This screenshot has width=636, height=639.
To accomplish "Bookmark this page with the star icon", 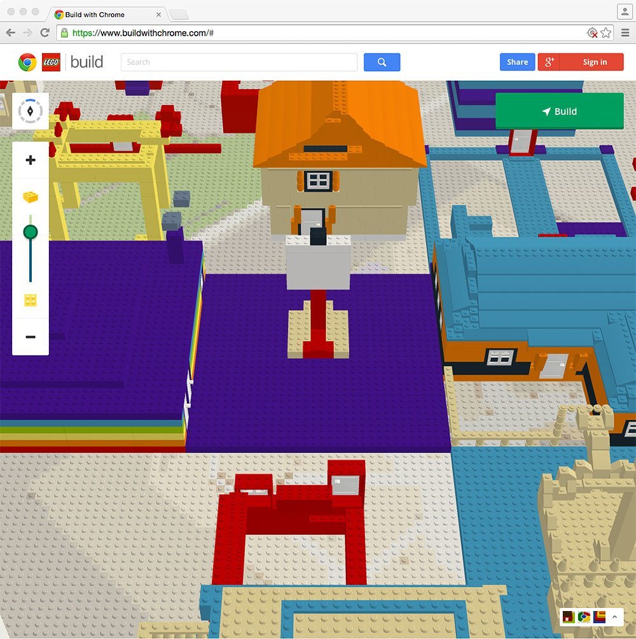I will click(606, 32).
